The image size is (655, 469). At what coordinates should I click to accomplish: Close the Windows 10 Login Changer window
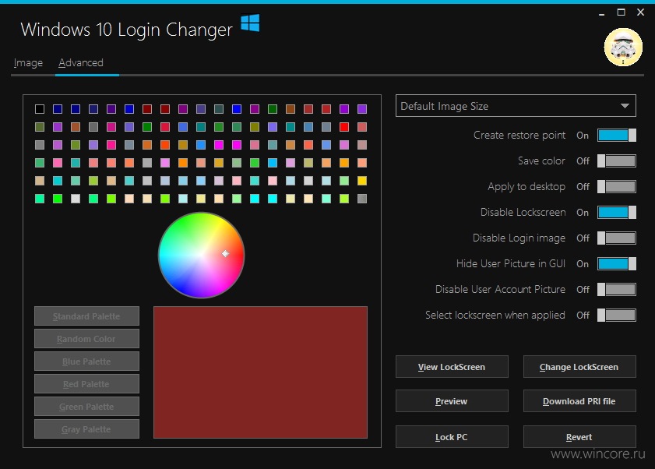click(640, 12)
